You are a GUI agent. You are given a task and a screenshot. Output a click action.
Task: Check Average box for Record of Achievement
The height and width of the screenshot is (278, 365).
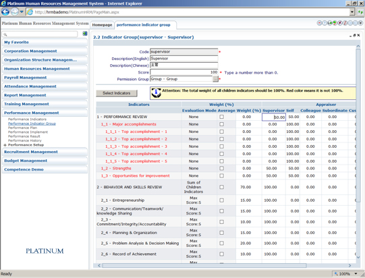(x=221, y=254)
